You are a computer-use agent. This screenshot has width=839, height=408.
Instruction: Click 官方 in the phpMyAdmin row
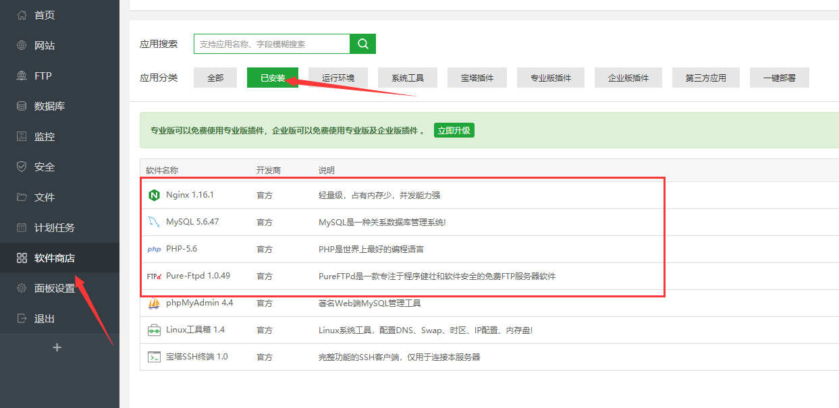[265, 303]
